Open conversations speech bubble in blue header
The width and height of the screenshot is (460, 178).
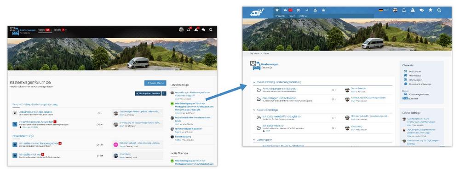(x=421, y=10)
